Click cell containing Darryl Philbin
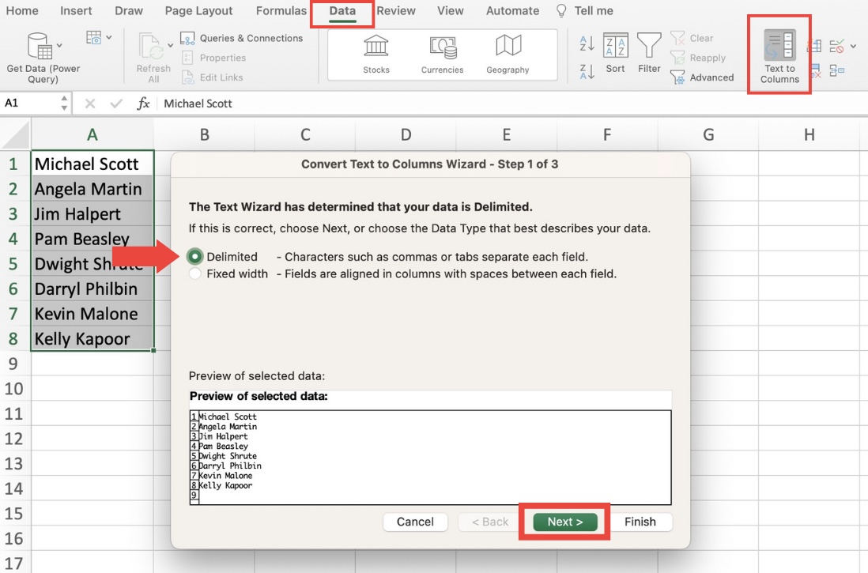Image resolution: width=868 pixels, height=573 pixels. [x=92, y=288]
